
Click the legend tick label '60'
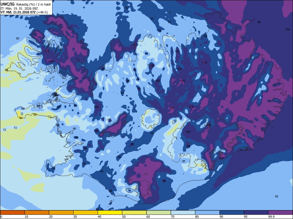148,217
